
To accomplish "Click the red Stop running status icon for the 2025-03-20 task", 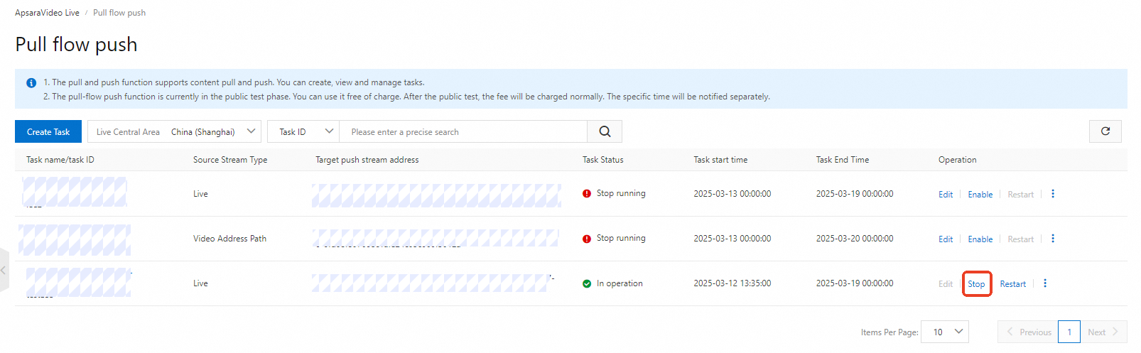I will point(587,239).
